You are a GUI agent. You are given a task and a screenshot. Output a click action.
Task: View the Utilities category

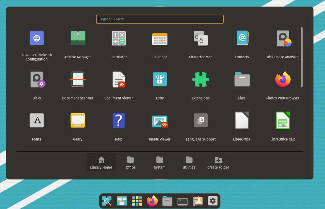pyautogui.click(x=189, y=162)
